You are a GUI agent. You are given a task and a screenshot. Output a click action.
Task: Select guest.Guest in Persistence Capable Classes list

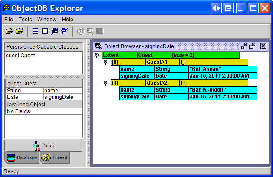tap(20, 56)
